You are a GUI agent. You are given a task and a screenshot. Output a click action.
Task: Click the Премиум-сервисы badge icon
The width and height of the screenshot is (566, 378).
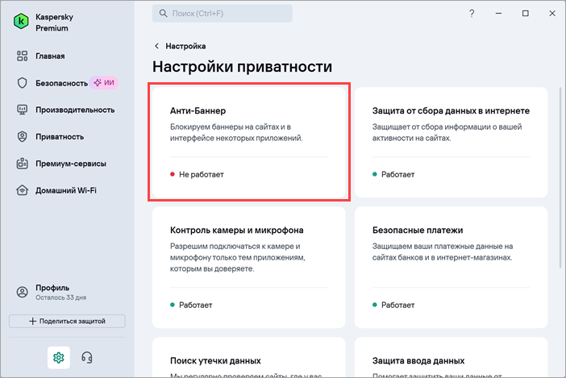pos(22,164)
